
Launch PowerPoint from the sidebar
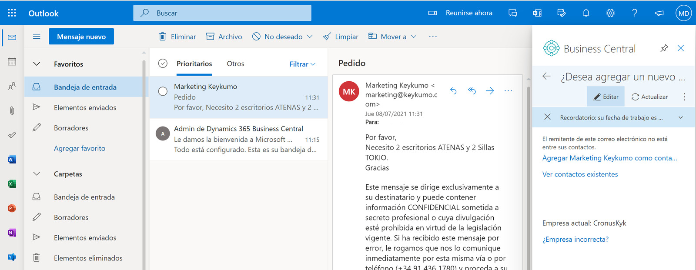pos(12,208)
